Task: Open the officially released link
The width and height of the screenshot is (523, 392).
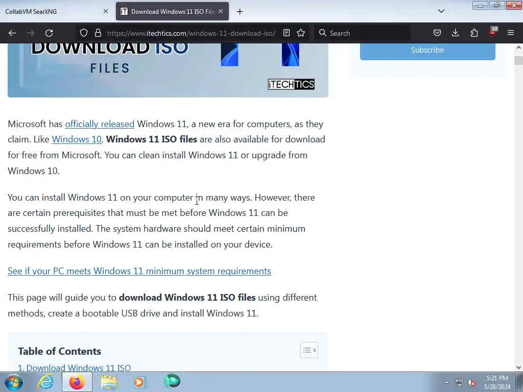Action: (x=100, y=124)
